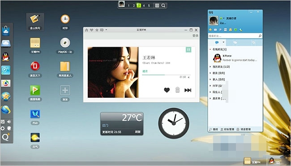Mute sound via sidebar speaker icon
Viewport: 291px width, 166px height.
pos(9,122)
